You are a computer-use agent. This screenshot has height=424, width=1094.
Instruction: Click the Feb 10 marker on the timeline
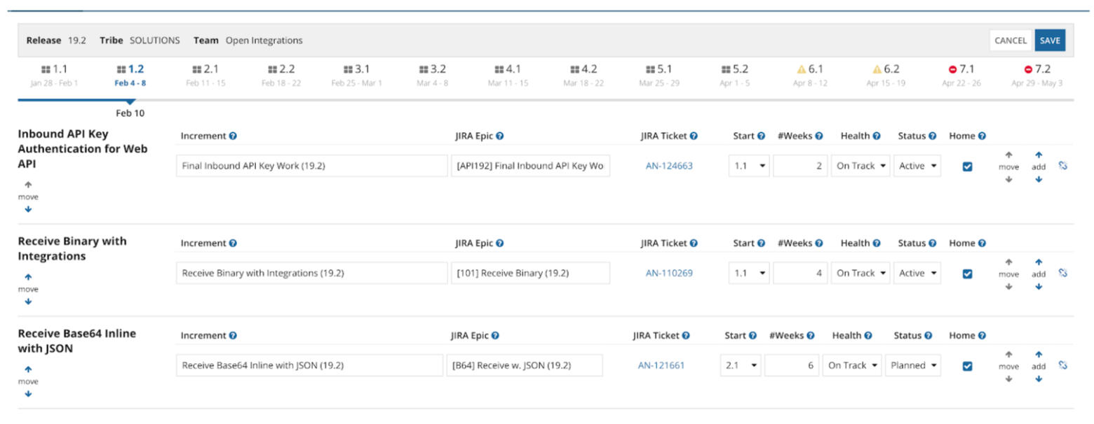point(130,113)
